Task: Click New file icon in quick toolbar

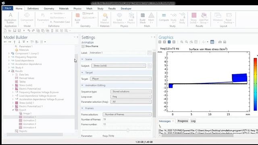Action: point(5,31)
